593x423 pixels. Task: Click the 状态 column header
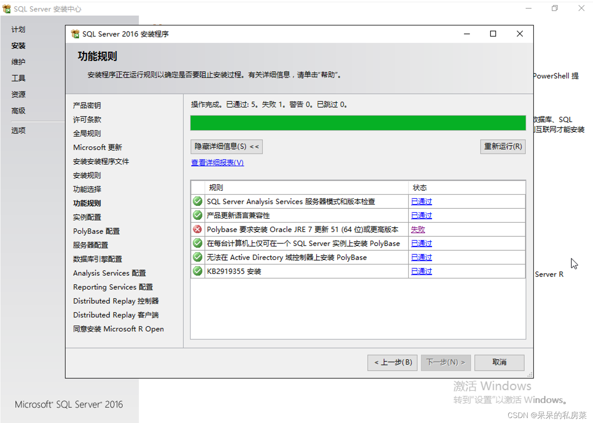pos(467,188)
